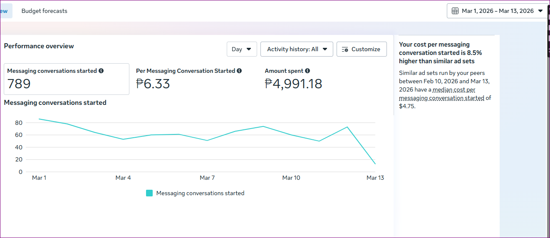Select the partially visible Overview tab
Screen dimensions: 550x238
point(5,11)
